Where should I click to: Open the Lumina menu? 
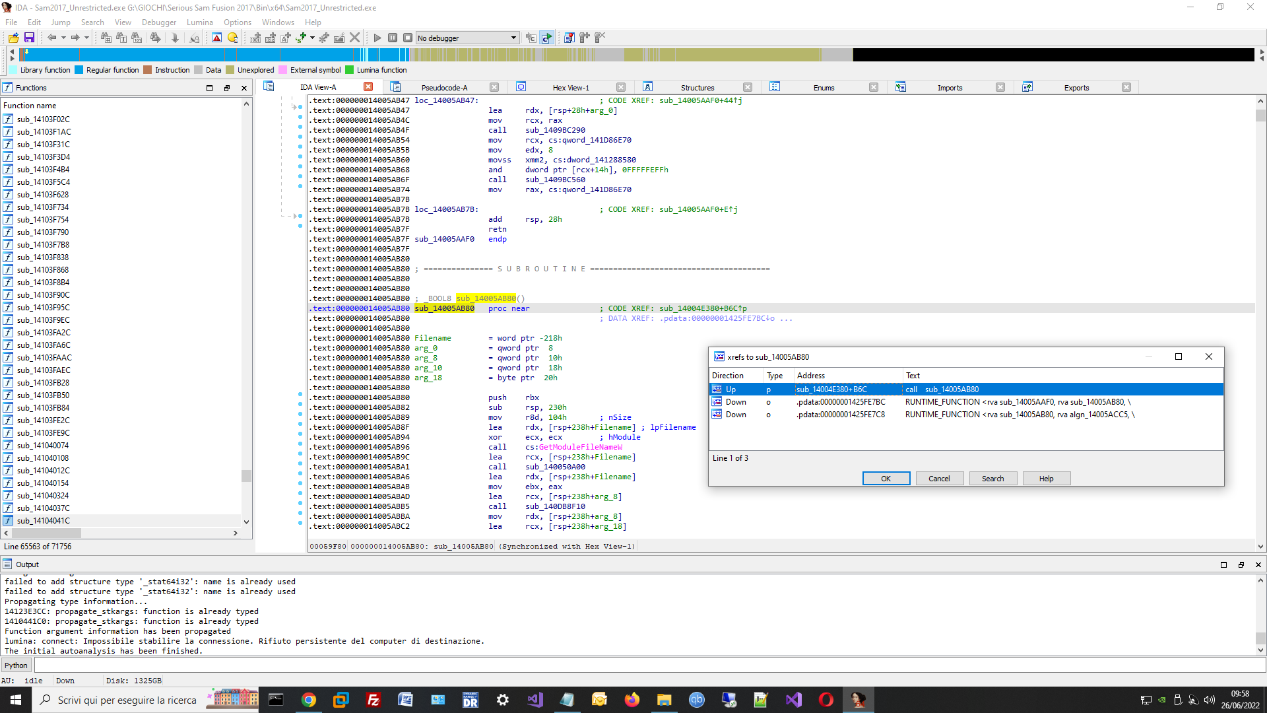pos(199,22)
